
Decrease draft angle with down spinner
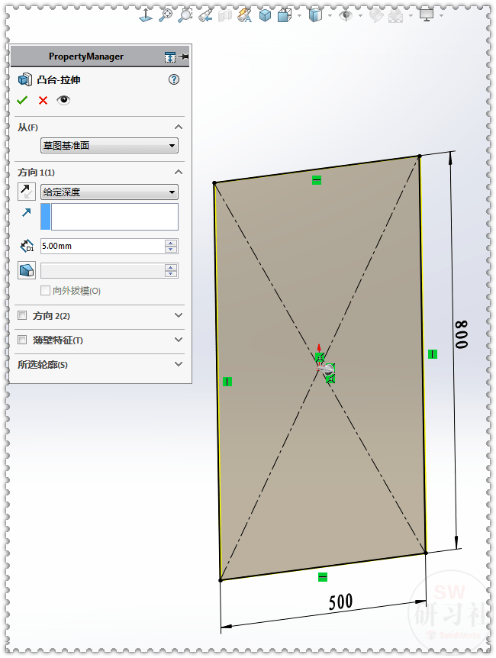[171, 275]
